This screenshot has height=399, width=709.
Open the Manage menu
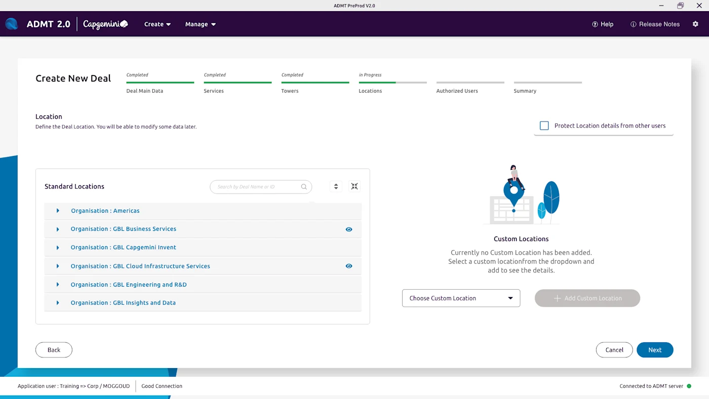click(201, 24)
